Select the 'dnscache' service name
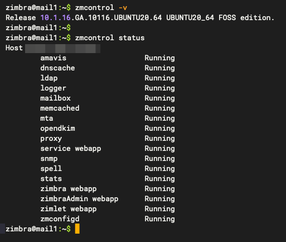 click(x=57, y=68)
